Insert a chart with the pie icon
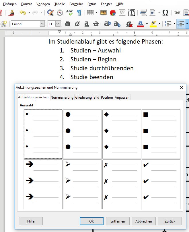 pos(113,13)
